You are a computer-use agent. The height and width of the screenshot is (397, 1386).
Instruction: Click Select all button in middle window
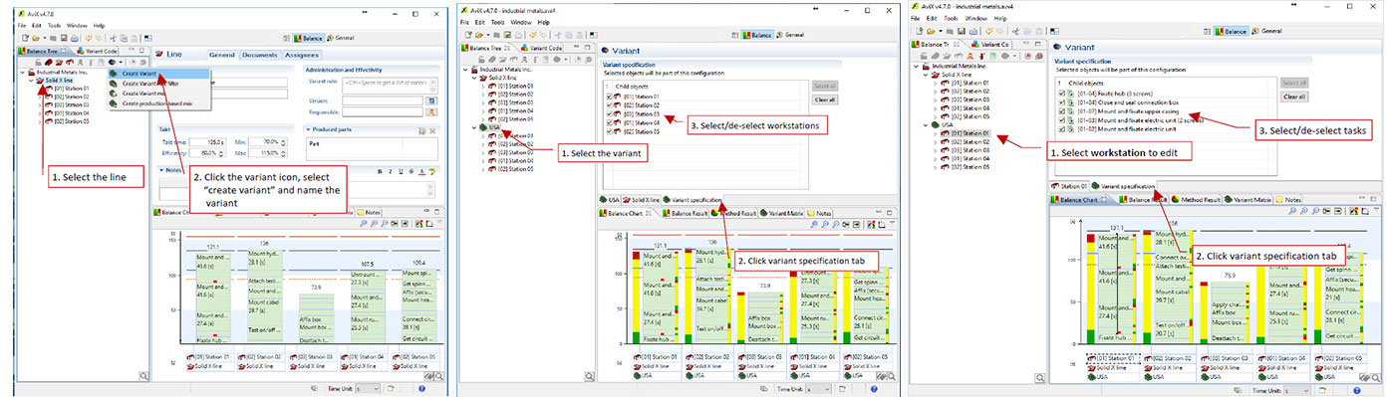coord(825,86)
